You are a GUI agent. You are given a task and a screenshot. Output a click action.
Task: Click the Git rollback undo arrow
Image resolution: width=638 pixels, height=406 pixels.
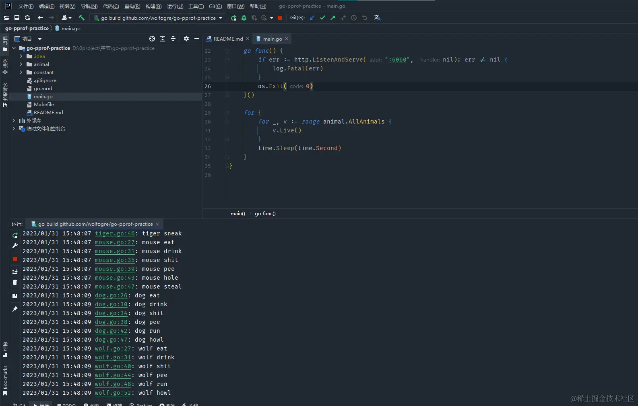pyautogui.click(x=364, y=18)
